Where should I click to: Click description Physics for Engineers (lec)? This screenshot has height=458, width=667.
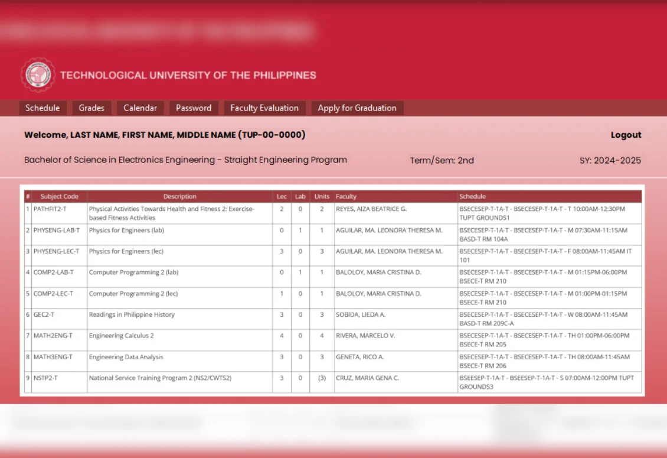point(126,251)
